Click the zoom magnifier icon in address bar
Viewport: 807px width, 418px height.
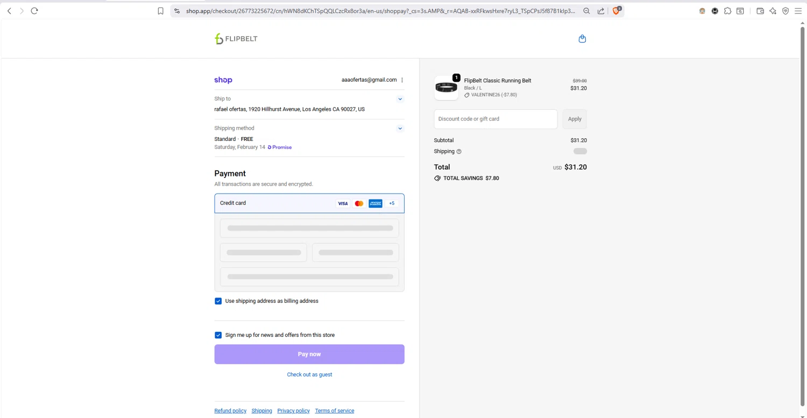586,11
